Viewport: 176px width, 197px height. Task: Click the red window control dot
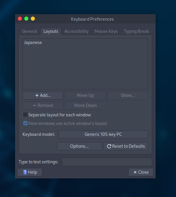[20, 19]
